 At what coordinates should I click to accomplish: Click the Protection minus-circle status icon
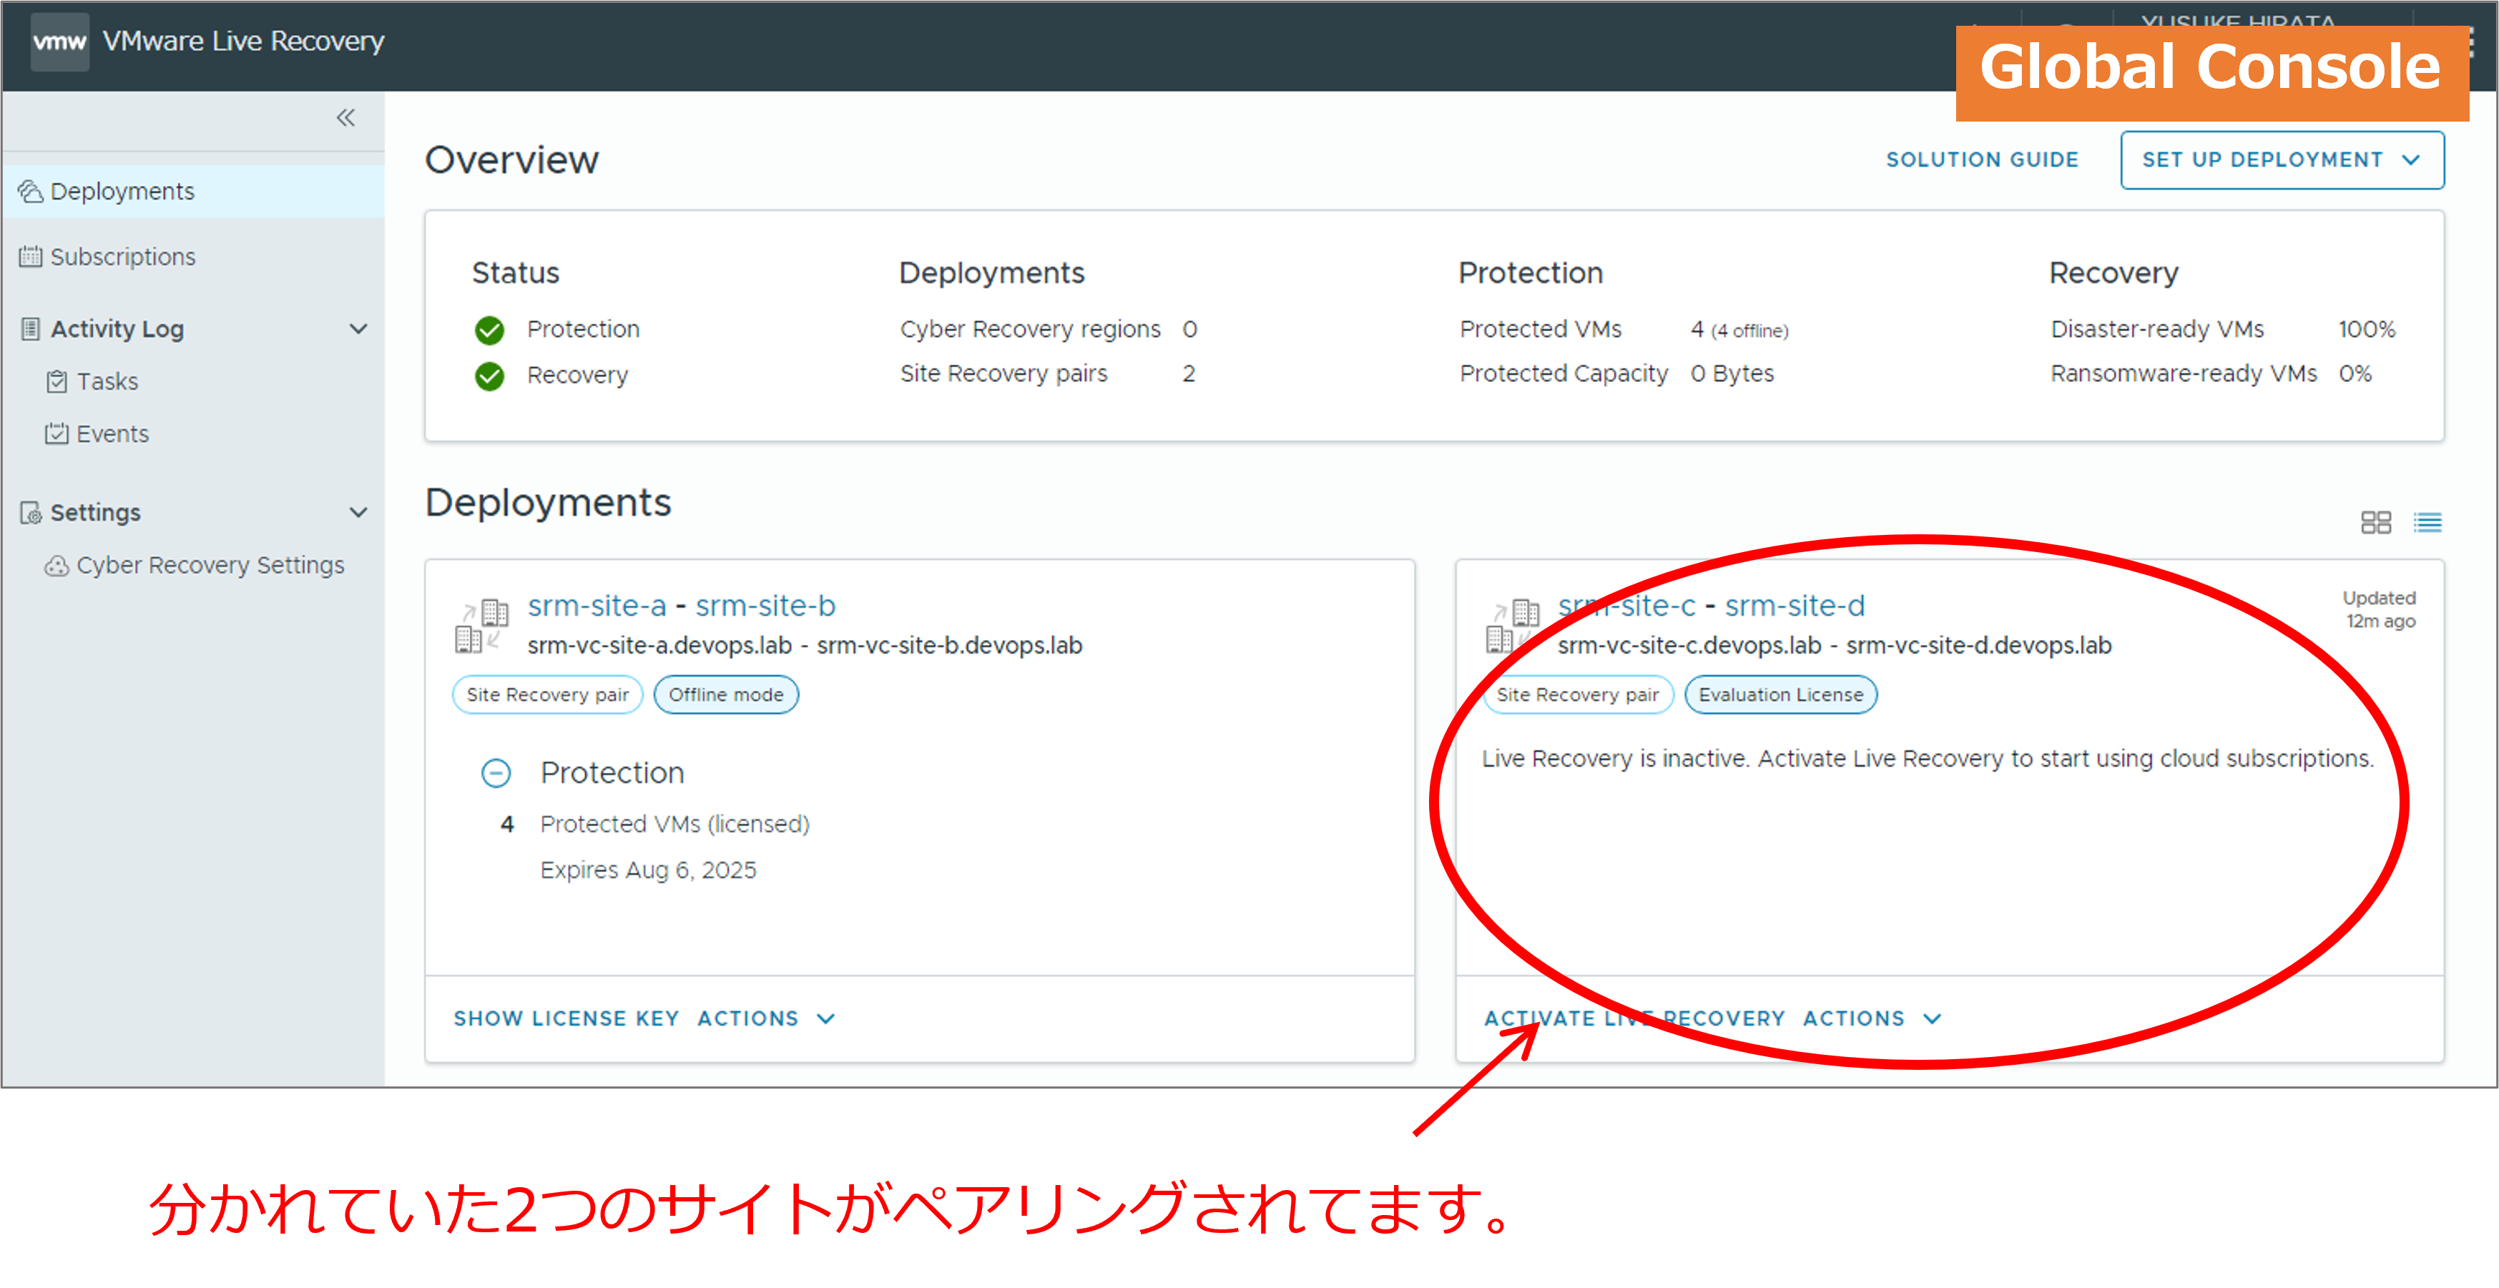coord(496,773)
